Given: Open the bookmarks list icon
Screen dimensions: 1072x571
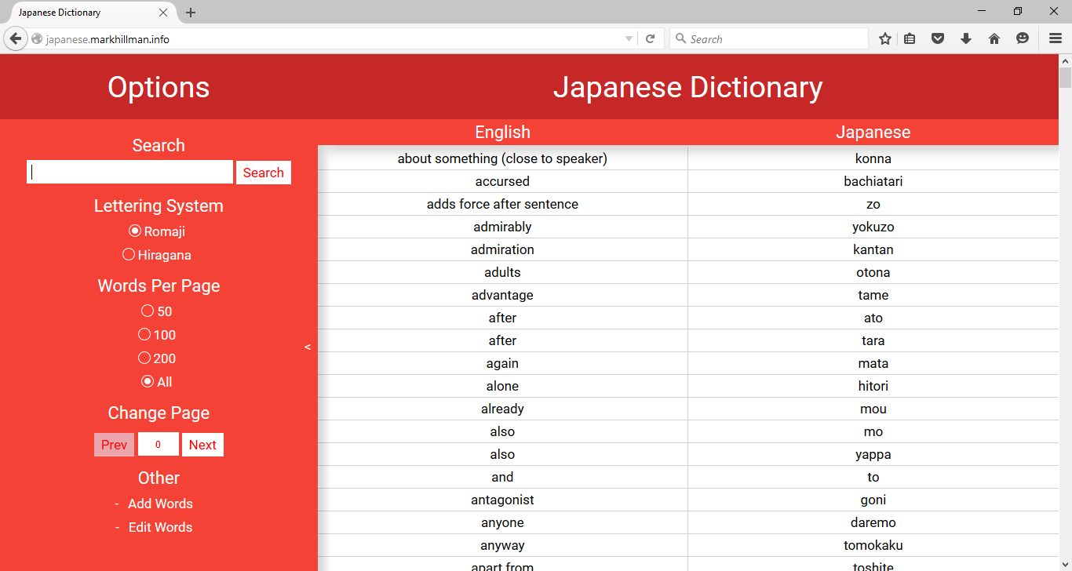Looking at the screenshot, I should pyautogui.click(x=910, y=38).
